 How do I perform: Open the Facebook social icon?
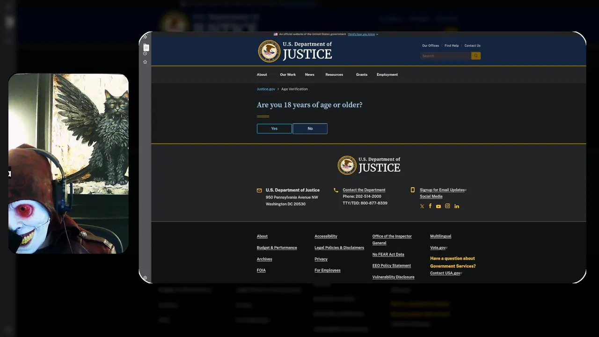[430, 206]
